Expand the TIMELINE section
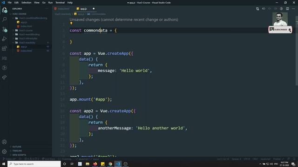298x167 pixels. [x=17, y=151]
